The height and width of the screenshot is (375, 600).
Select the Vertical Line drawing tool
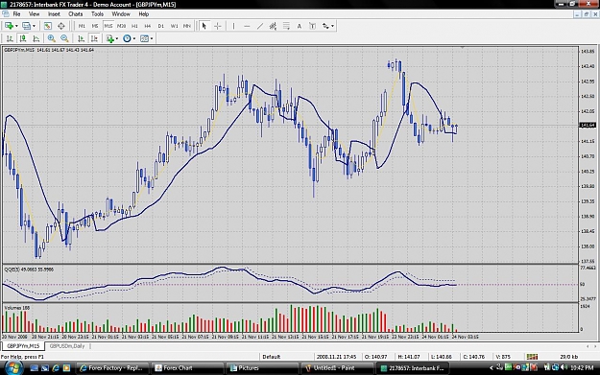[x=233, y=26]
